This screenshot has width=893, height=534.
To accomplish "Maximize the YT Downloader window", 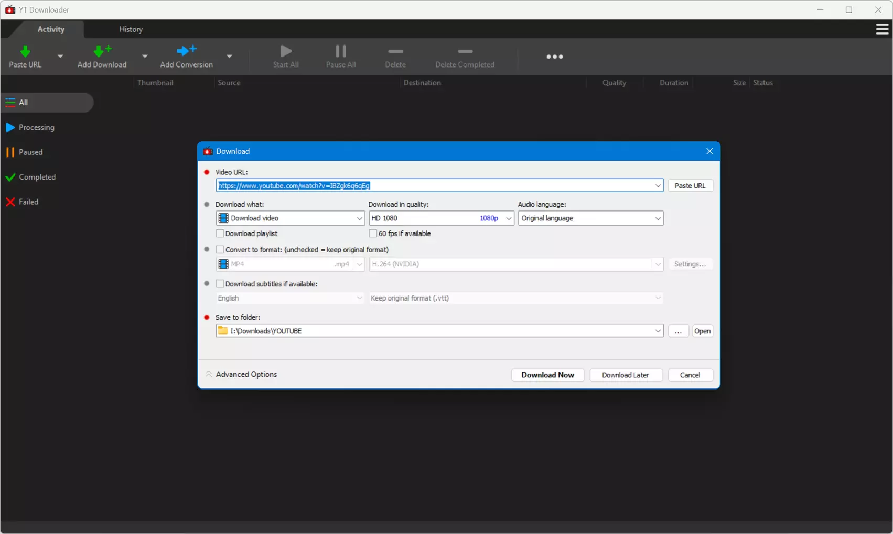I will click(849, 9).
